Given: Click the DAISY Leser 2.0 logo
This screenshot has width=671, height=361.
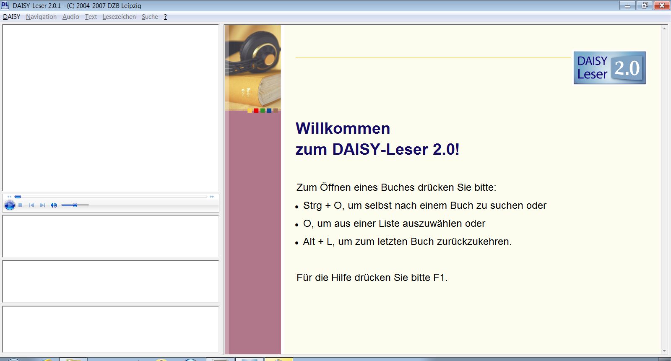Looking at the screenshot, I should (x=610, y=68).
